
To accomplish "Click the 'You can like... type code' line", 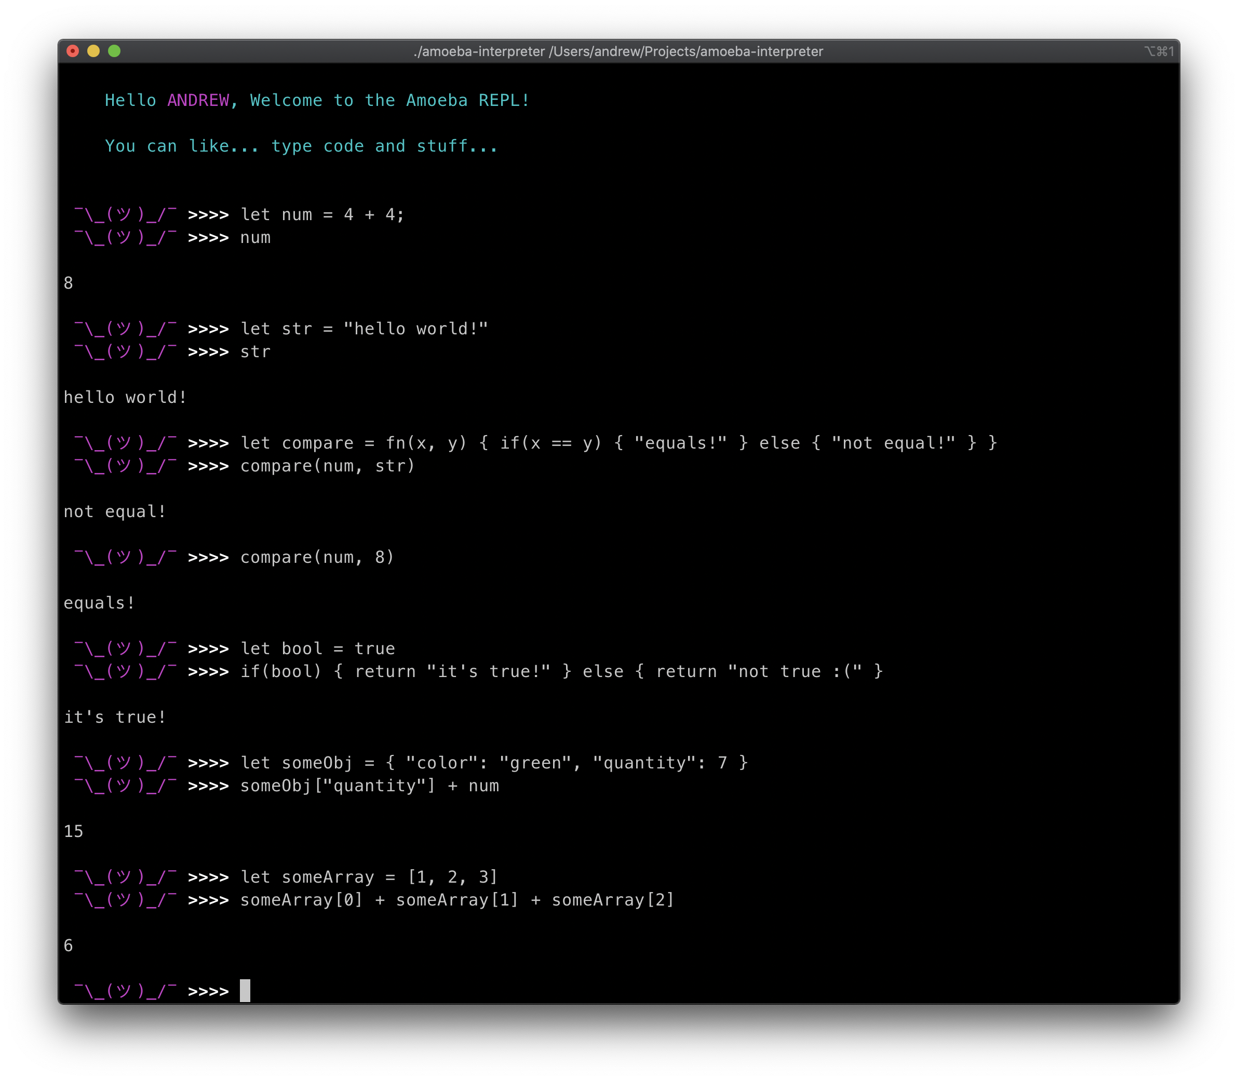I will point(302,146).
